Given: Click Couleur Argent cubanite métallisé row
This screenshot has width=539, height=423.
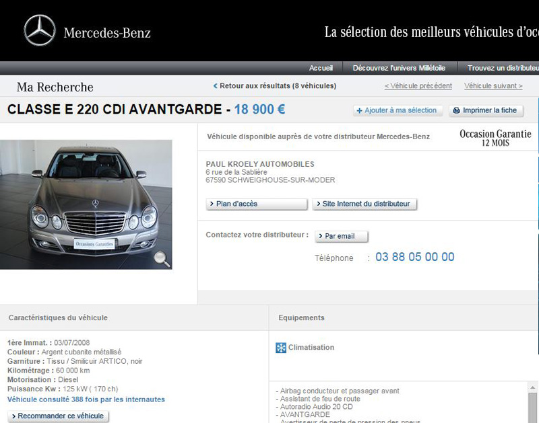Looking at the screenshot, I should [64, 352].
